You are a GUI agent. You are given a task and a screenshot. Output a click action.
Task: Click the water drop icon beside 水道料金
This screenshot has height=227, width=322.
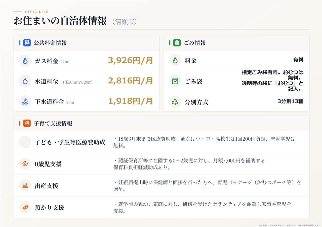(25, 81)
